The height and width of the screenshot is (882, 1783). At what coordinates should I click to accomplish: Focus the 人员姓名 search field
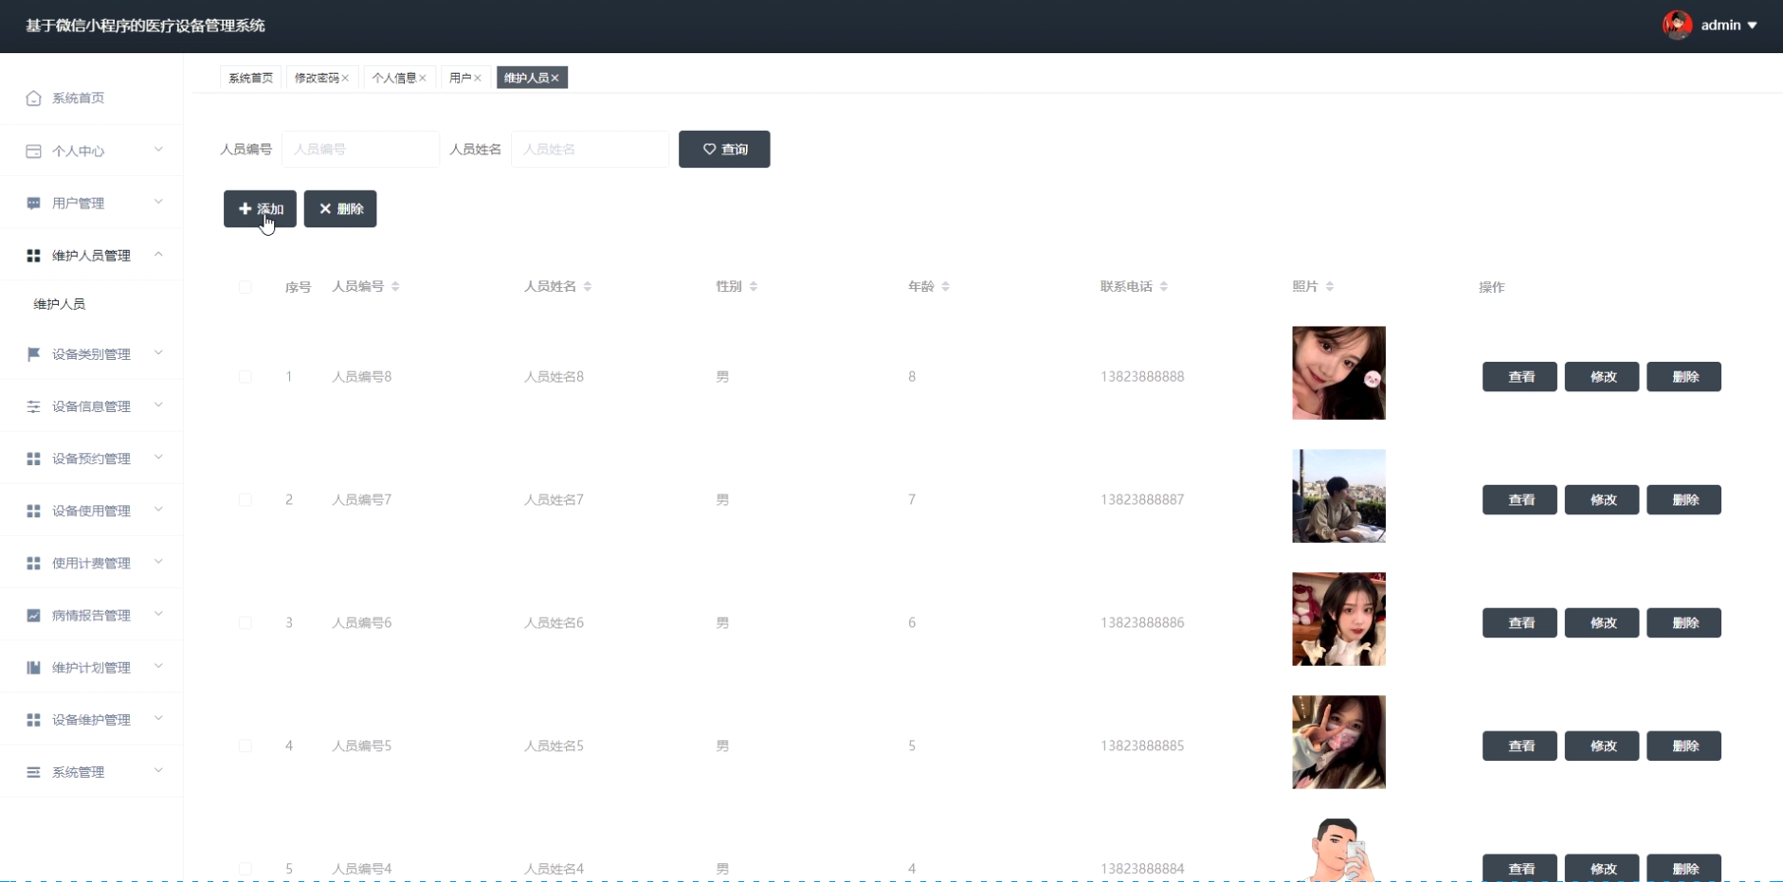point(590,149)
